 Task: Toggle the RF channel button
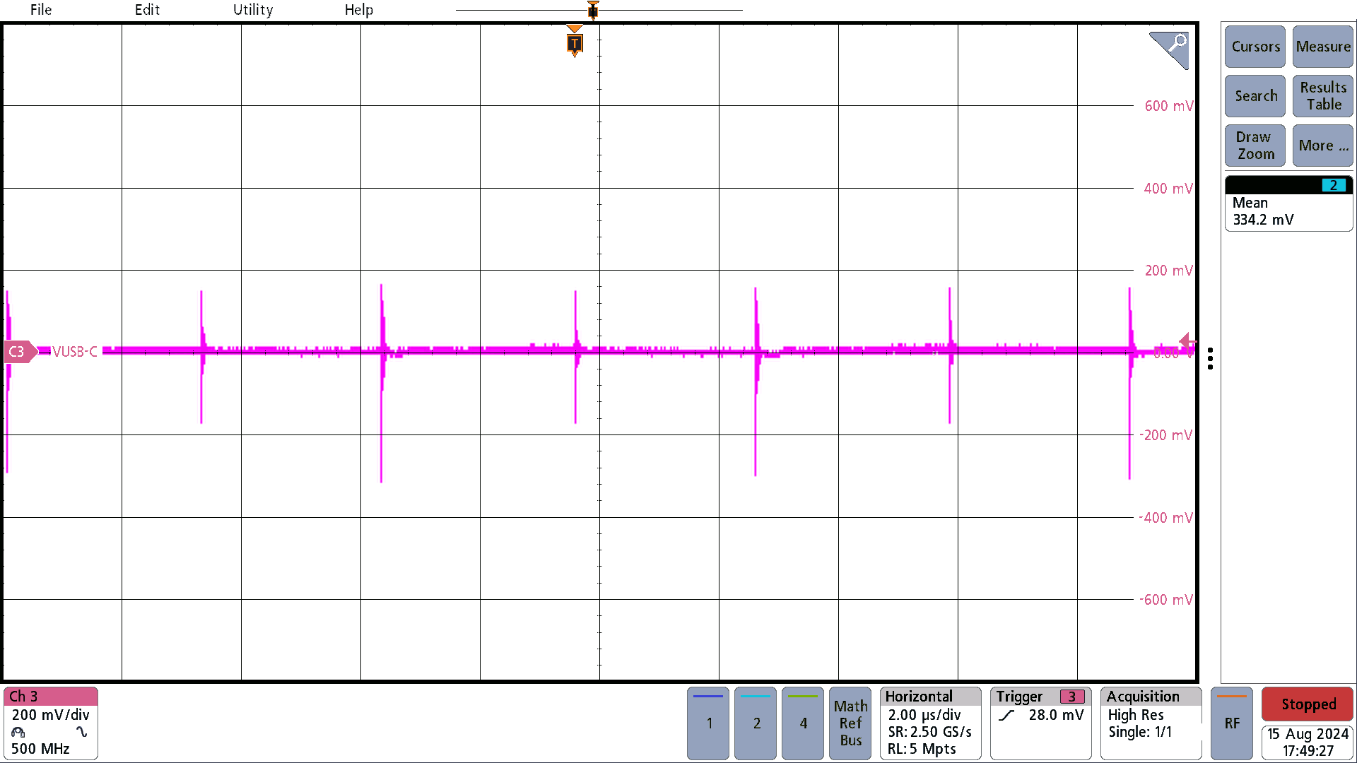(x=1232, y=723)
